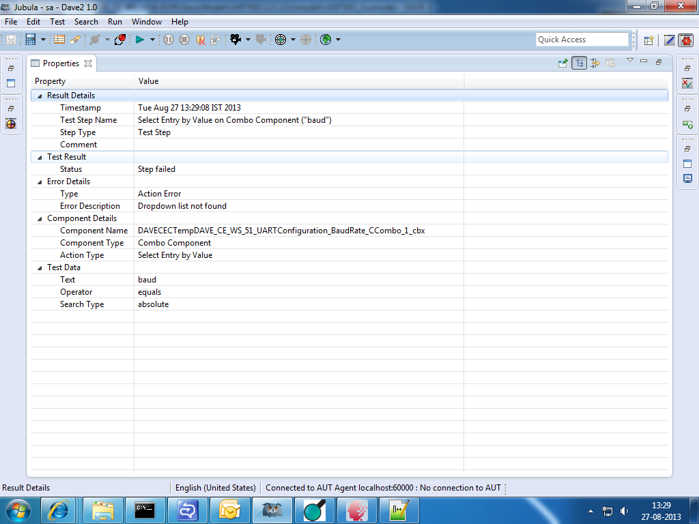Open the green running AUTs sidebar icon
The image size is (699, 524).
(x=687, y=124)
